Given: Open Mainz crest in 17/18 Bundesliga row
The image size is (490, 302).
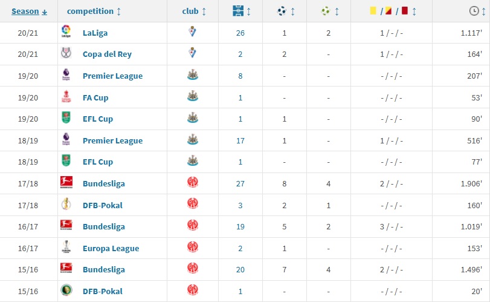Looking at the screenshot, I should pyautogui.click(x=193, y=182).
